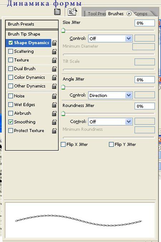Click the file browser icon in options bar
Screen dimensions: 161x242
pos(72,12)
